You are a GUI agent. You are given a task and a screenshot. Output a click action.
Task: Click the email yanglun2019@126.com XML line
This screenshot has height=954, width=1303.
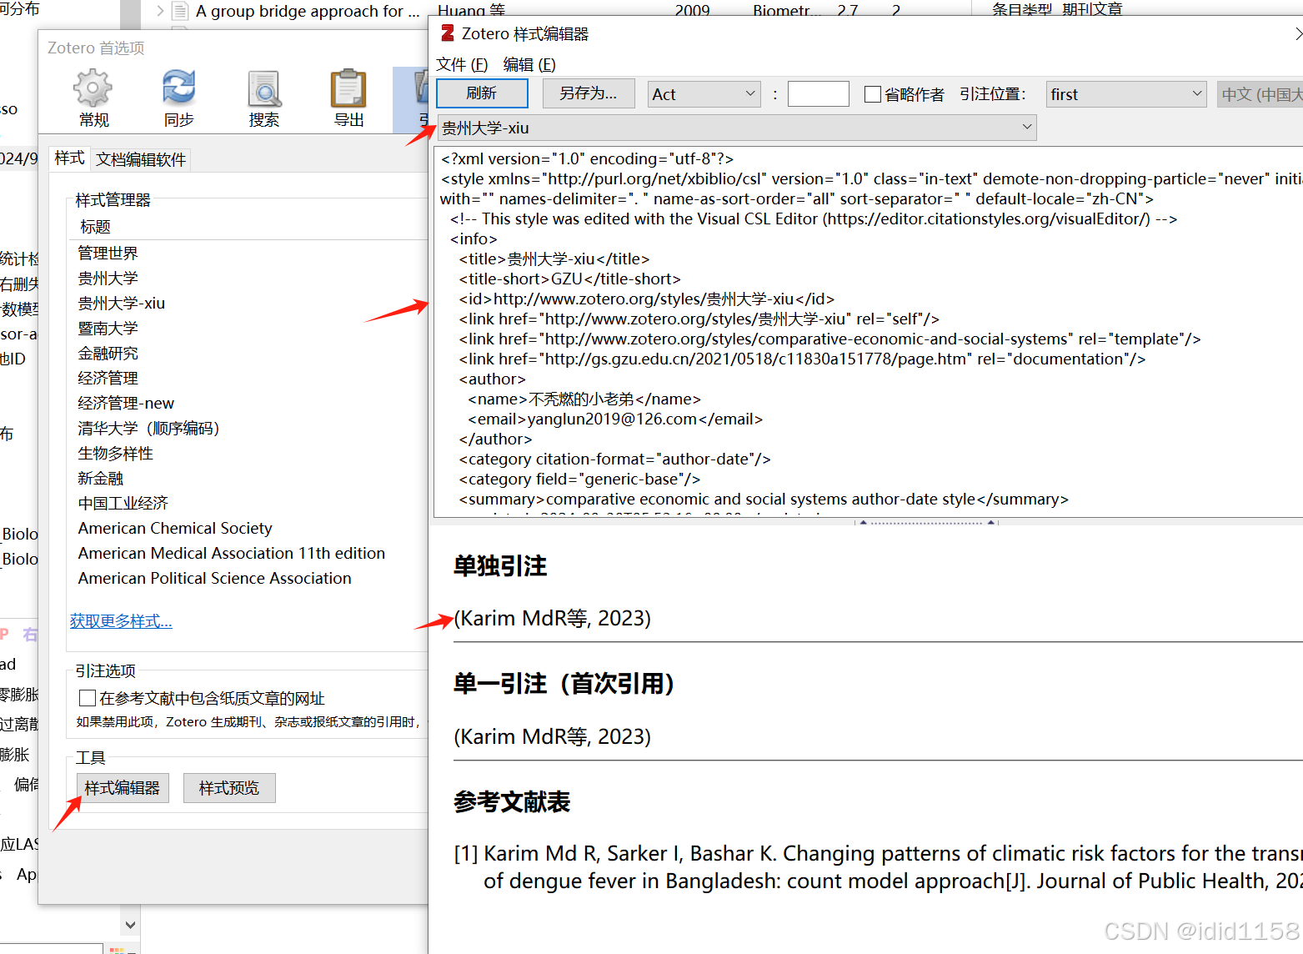pos(615,419)
